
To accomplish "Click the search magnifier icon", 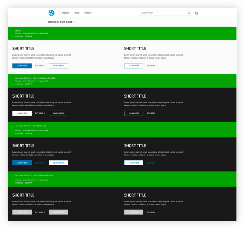I will [x=189, y=13].
